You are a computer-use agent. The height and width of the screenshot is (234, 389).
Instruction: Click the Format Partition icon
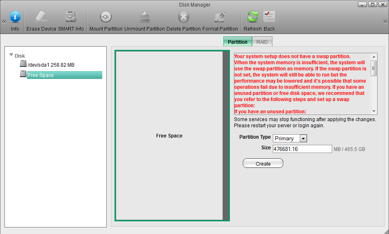point(220,17)
